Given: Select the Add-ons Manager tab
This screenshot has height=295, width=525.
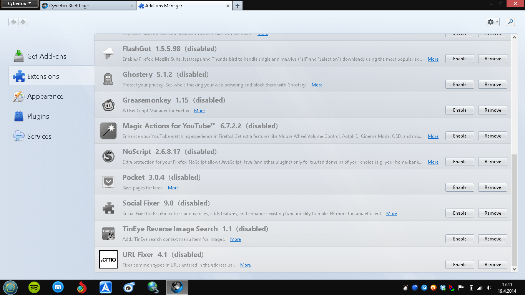Looking at the screenshot, I should [184, 6].
